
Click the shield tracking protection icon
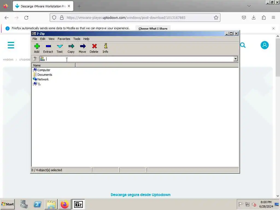tap(54, 17)
